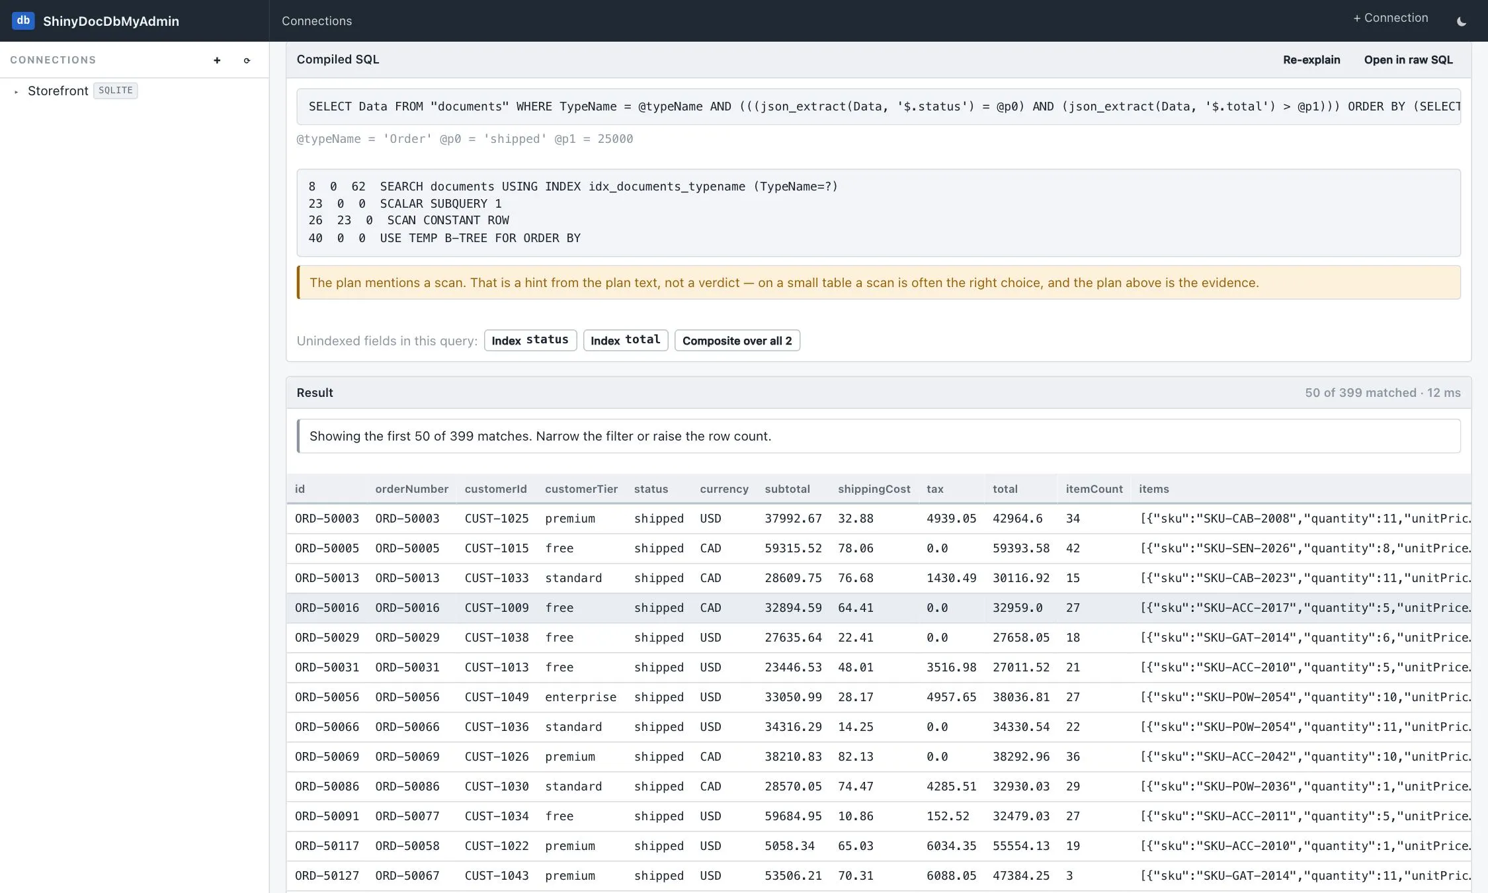Click total value 55554.13
Viewport: 1488px width, 893px height.
coord(1021,846)
